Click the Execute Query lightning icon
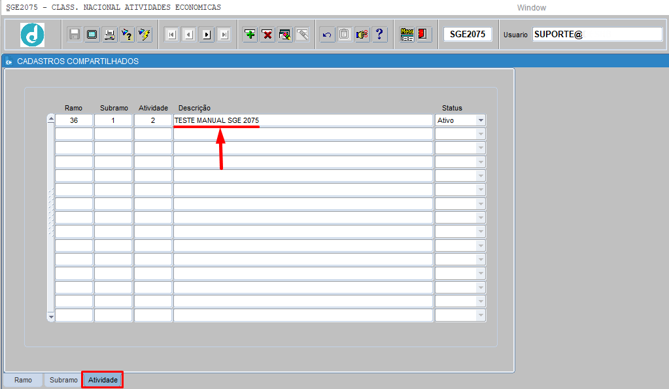Screen dimensions: 669x389 point(144,35)
